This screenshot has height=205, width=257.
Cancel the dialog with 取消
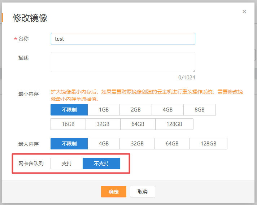click(143, 192)
